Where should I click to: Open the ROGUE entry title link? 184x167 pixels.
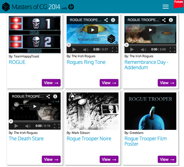(17, 62)
